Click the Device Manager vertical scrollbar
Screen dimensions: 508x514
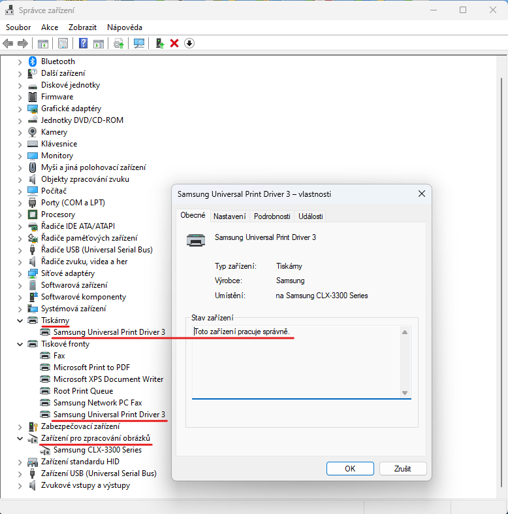click(x=501, y=282)
